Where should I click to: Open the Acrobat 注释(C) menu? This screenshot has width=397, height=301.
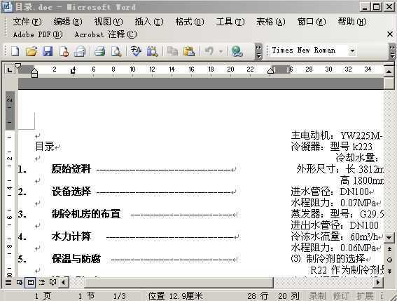pos(106,34)
